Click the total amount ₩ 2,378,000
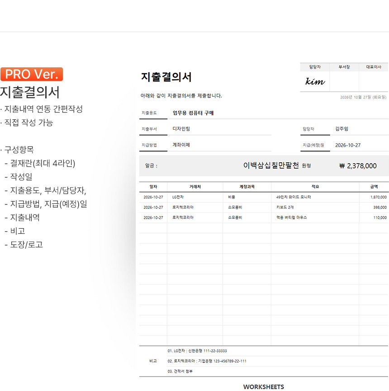The image size is (389, 391). pos(358,166)
